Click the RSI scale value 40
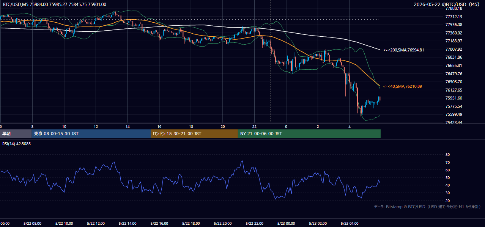 pyautogui.click(x=448, y=185)
